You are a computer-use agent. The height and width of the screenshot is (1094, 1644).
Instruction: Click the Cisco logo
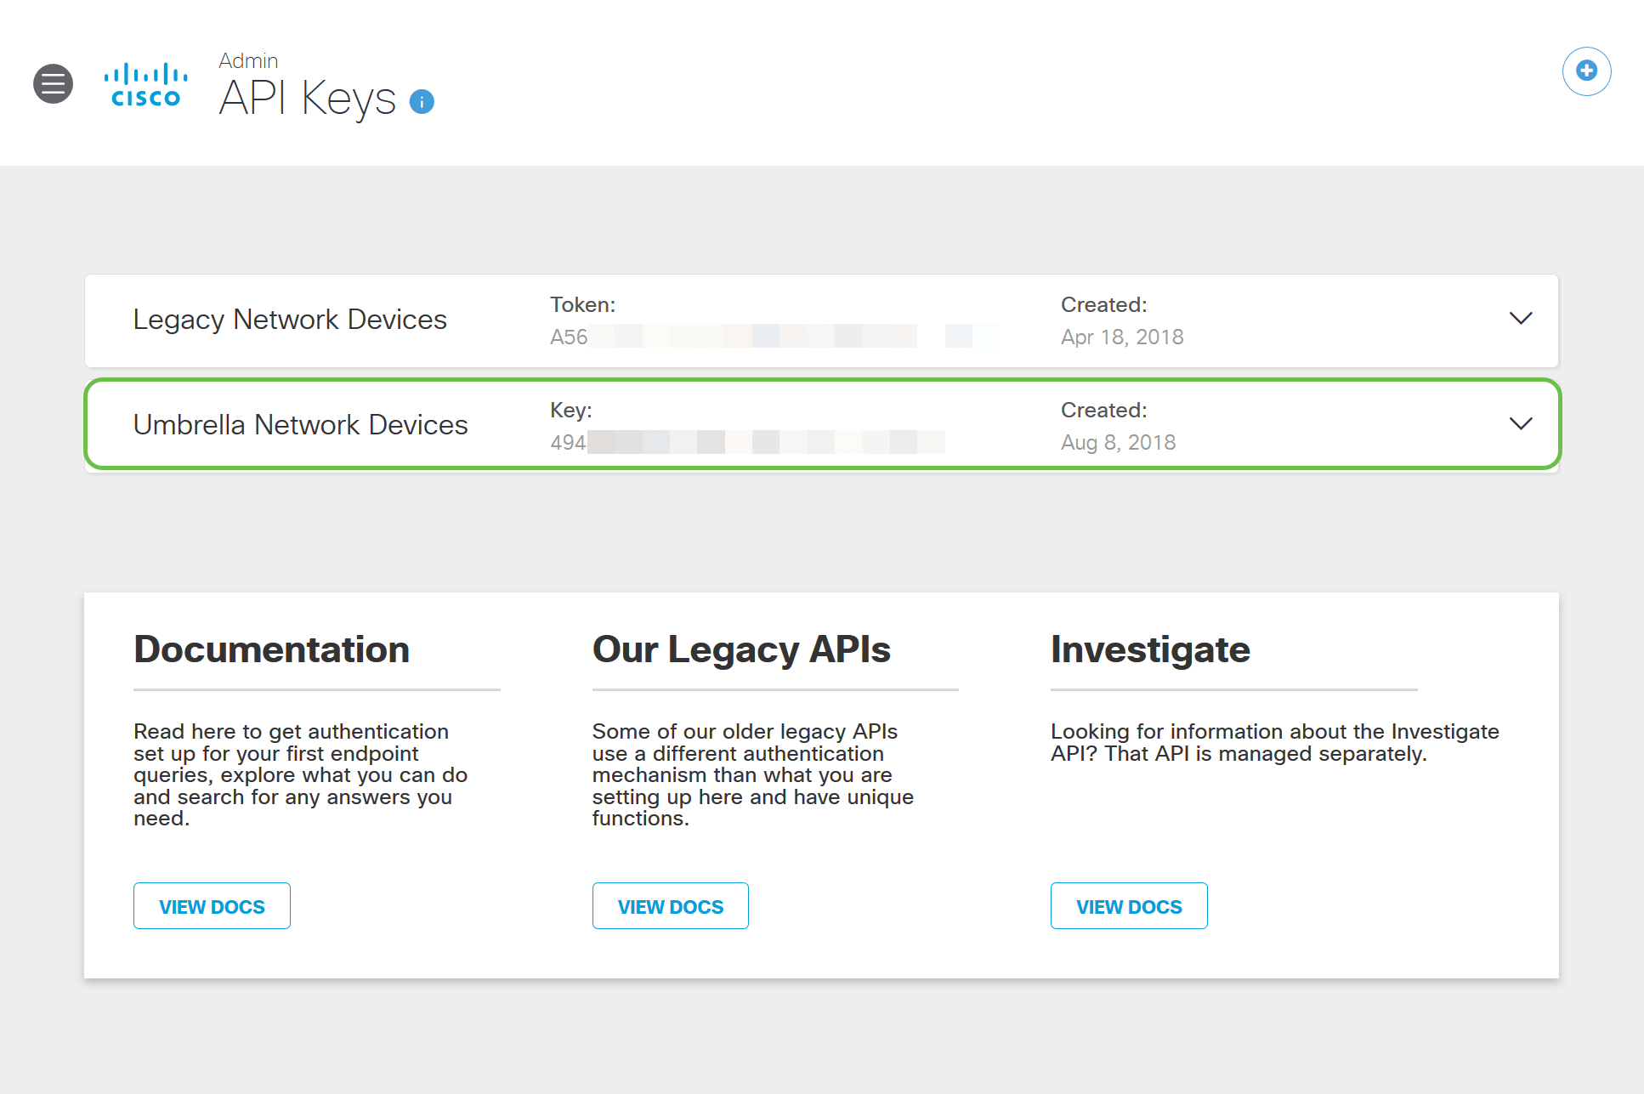[145, 85]
